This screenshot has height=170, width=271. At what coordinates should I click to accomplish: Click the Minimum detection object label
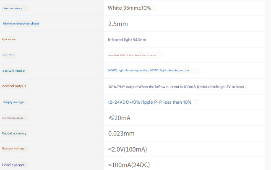21,24
